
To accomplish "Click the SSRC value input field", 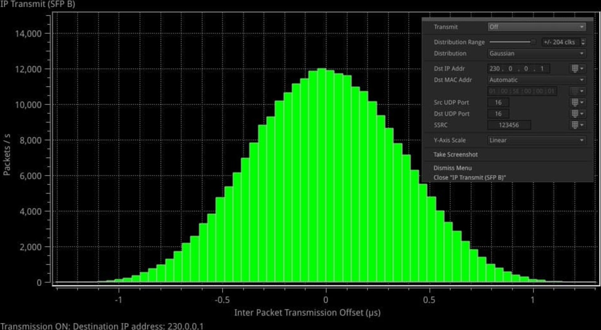I will pyautogui.click(x=509, y=125).
